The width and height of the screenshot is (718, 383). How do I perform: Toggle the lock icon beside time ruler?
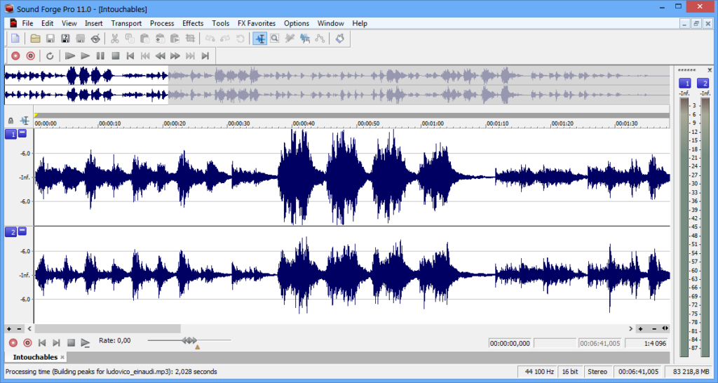[11, 121]
